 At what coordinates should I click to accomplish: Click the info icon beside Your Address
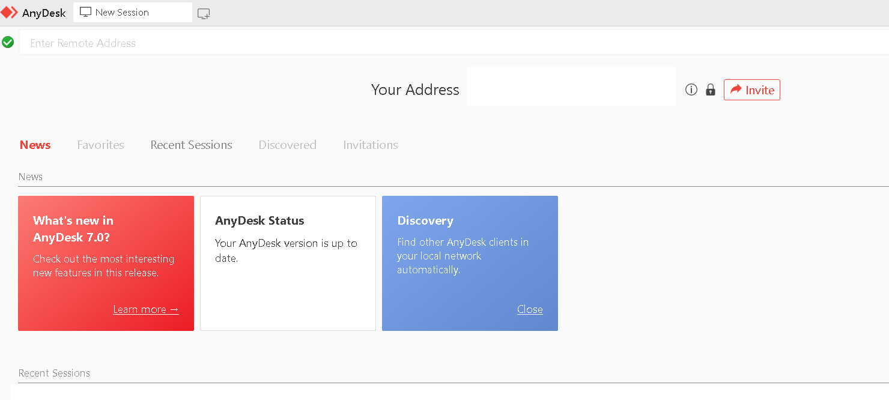(691, 90)
